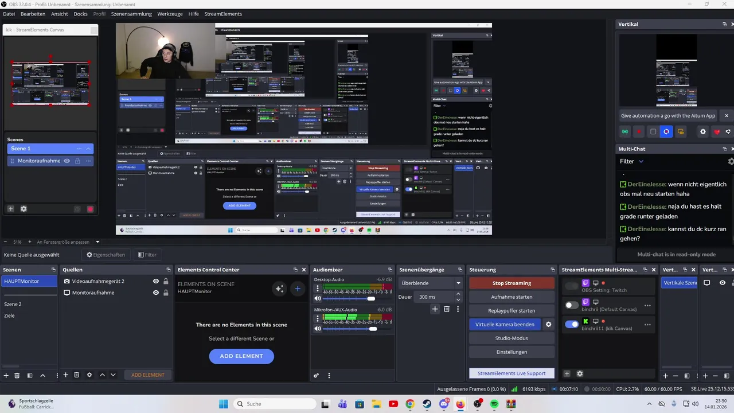Open source properties gear in the Quellen toolbar
Screen dimensions: 734x413
[x=89, y=375]
